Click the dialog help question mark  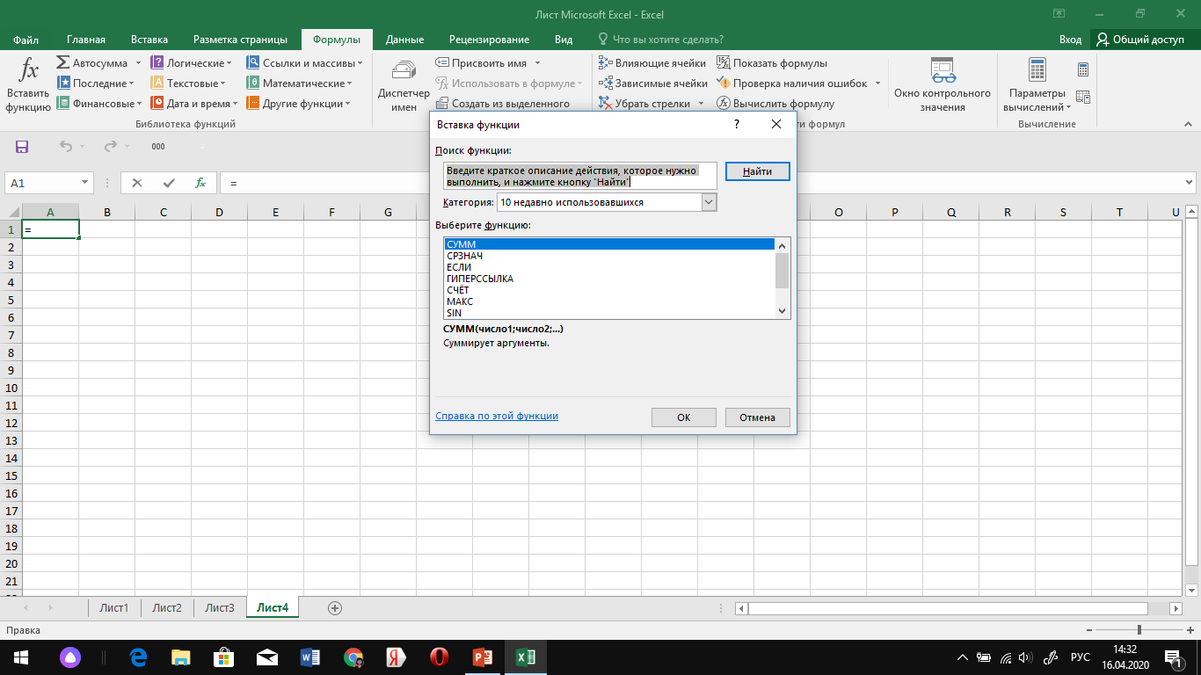tap(736, 125)
